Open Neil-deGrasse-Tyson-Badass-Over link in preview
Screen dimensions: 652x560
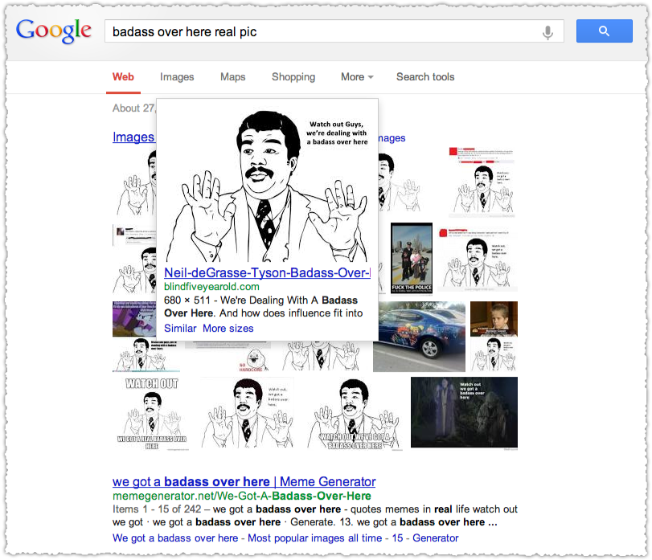click(x=267, y=272)
